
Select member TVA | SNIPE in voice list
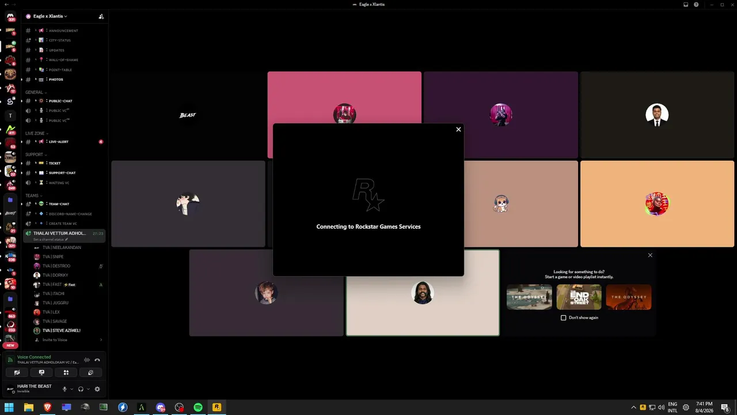[68, 257]
